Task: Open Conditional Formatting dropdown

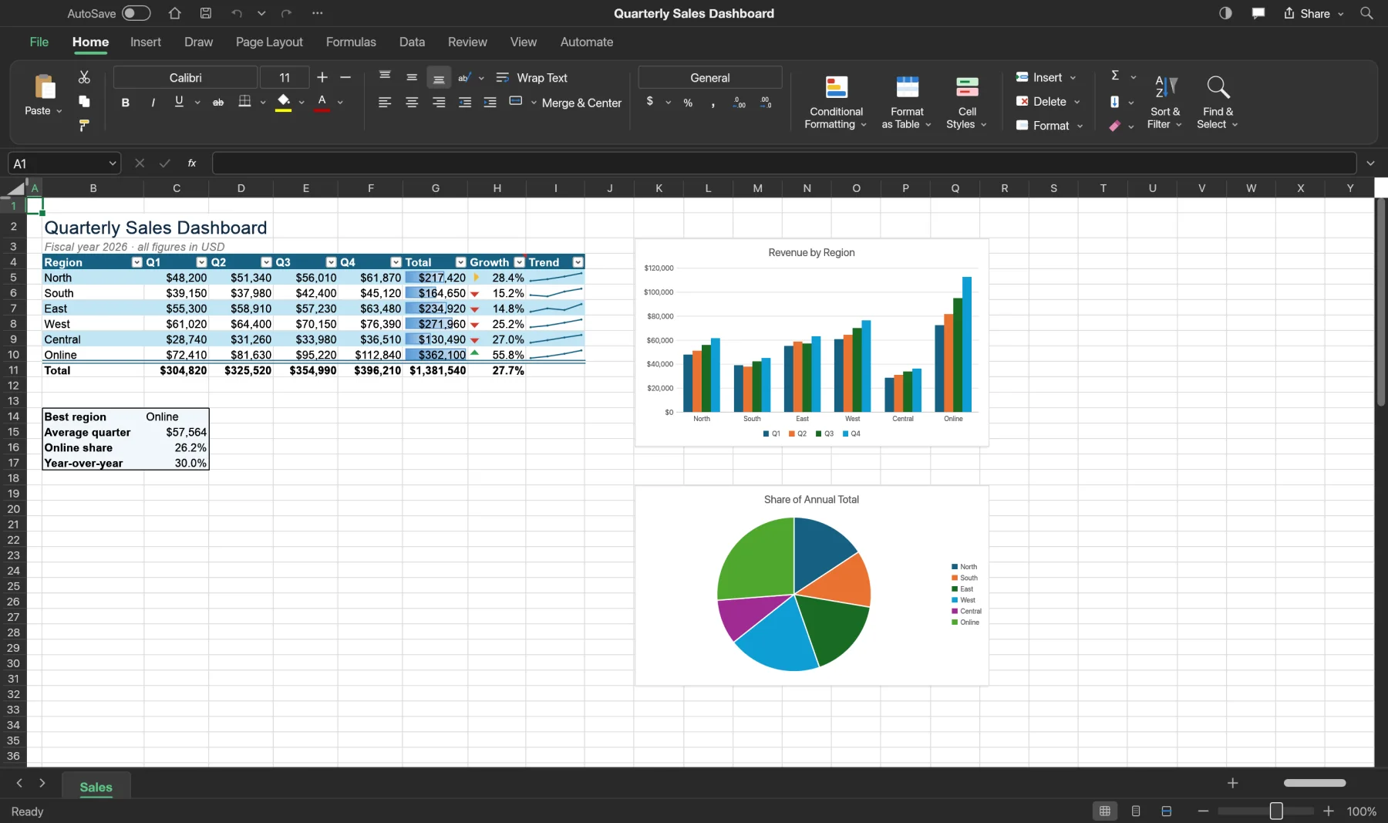Action: (x=836, y=103)
